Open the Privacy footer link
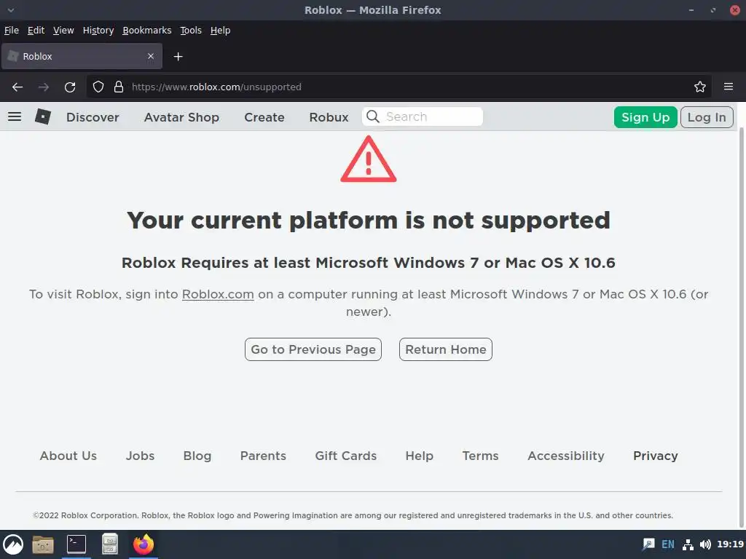This screenshot has height=559, width=746. pyautogui.click(x=655, y=456)
